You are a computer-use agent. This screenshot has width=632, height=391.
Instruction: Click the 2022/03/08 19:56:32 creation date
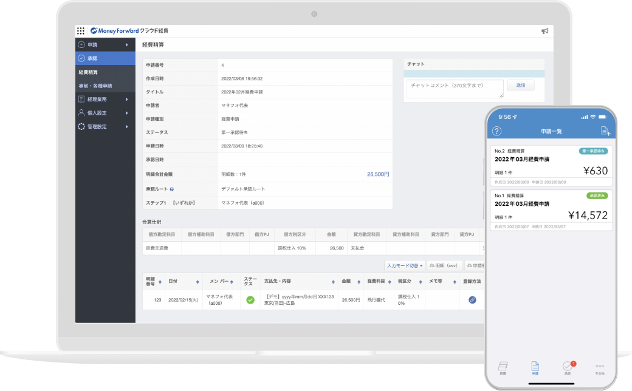[x=242, y=79]
